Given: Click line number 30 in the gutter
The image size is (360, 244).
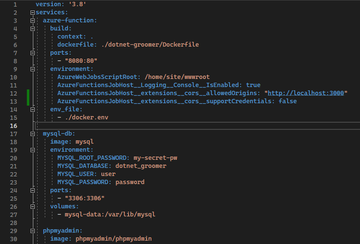Looking at the screenshot, I should [13, 239].
